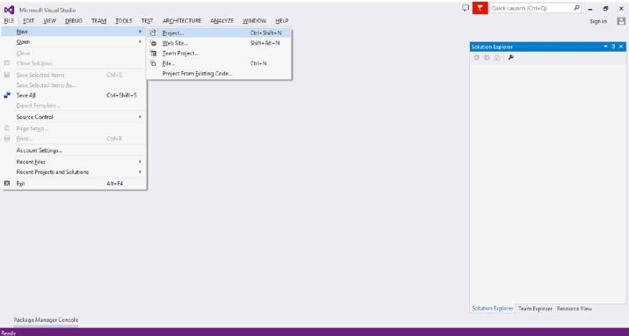This screenshot has width=629, height=336.
Task: Select Project From Existing Code...
Action: pyautogui.click(x=219, y=73)
